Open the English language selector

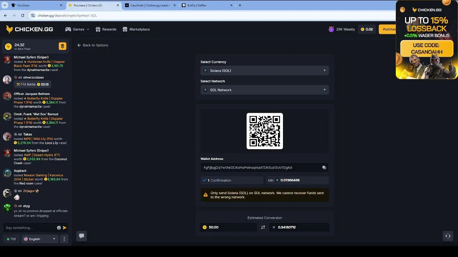pyautogui.click(x=40, y=239)
